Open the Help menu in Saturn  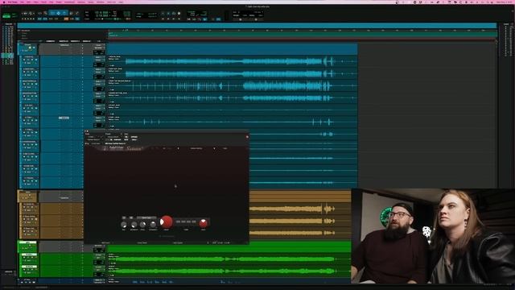click(225, 148)
